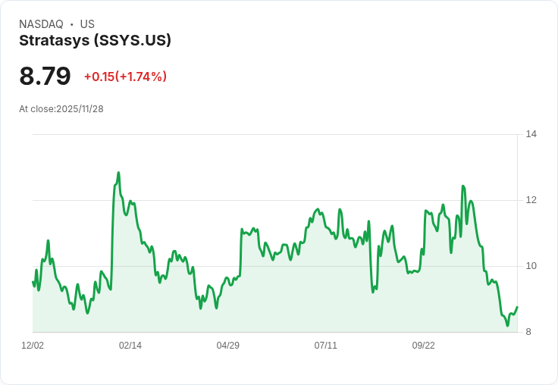Screen dimensions: 558x385
Task: Select the 02/14 date on the x-axis
Action: [x=130, y=346]
